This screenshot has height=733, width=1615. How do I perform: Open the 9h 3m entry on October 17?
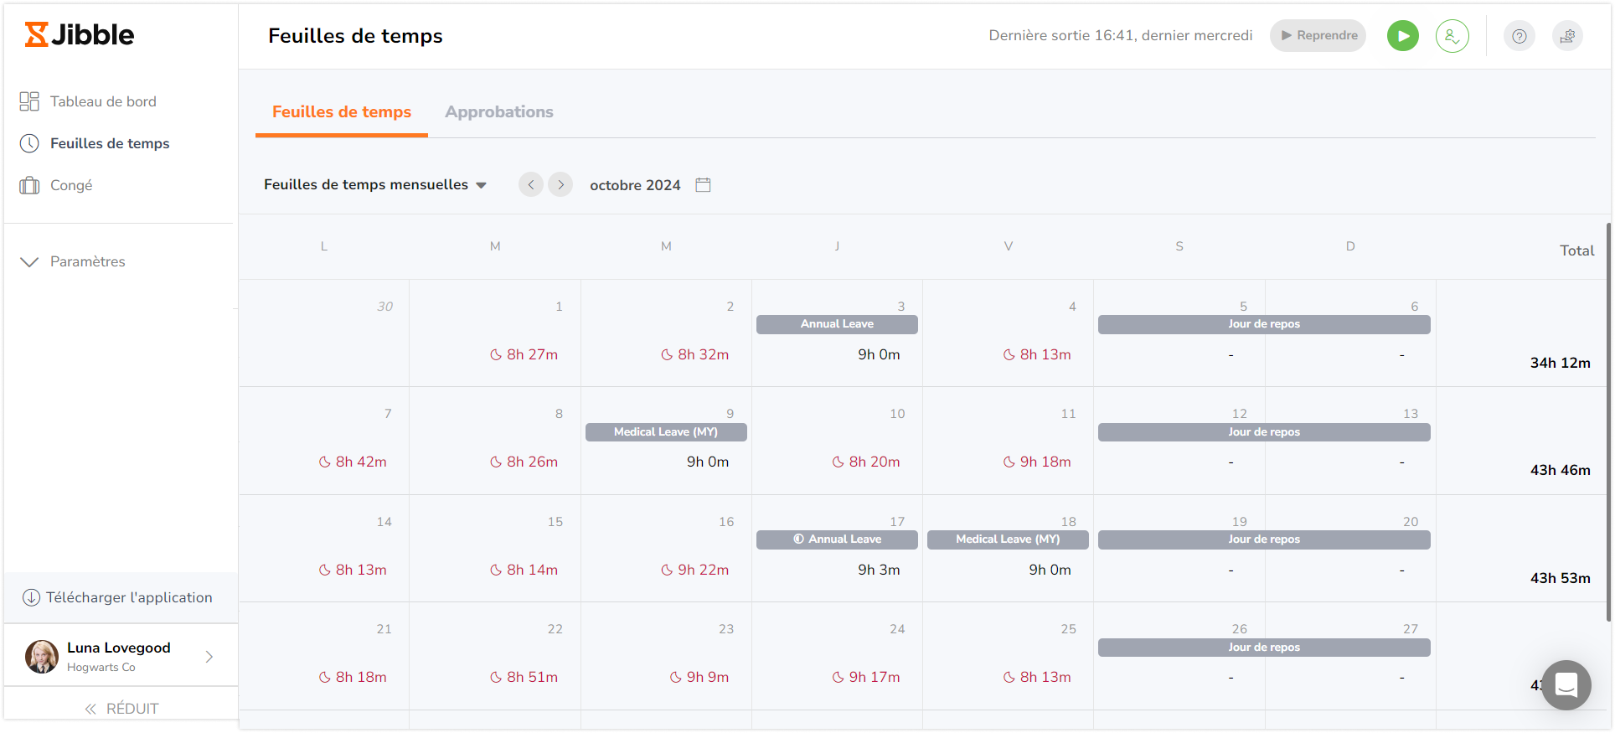(x=879, y=570)
